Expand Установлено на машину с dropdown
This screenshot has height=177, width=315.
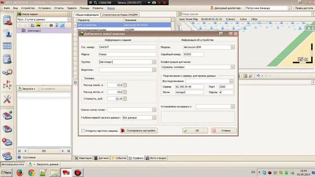pyautogui.click(x=232, y=107)
